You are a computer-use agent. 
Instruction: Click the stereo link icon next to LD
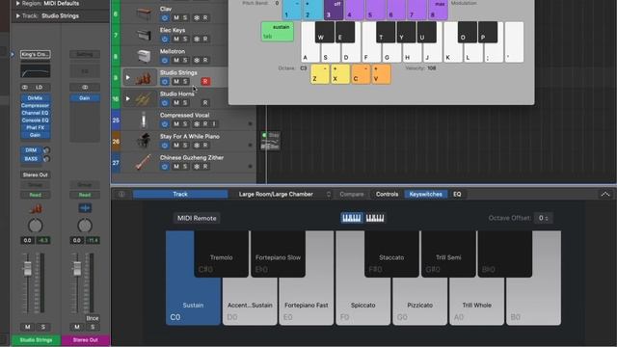(x=25, y=87)
